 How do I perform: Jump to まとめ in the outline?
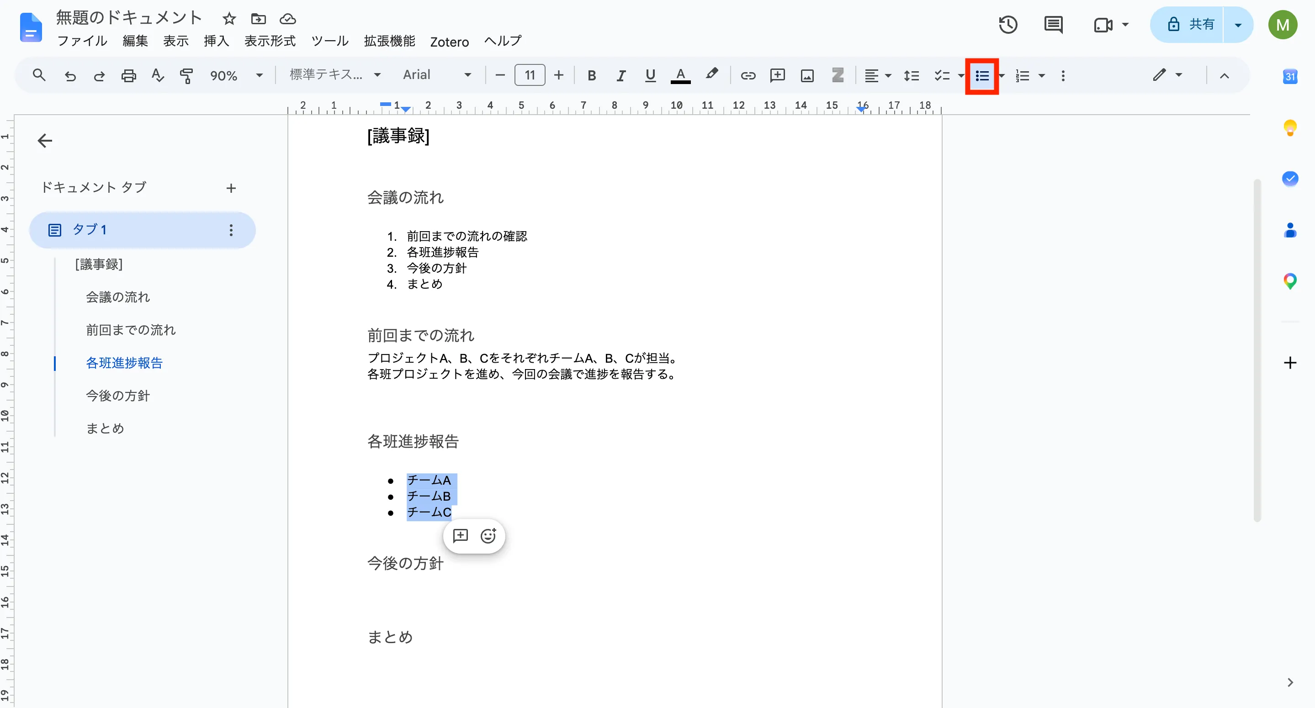coord(105,428)
